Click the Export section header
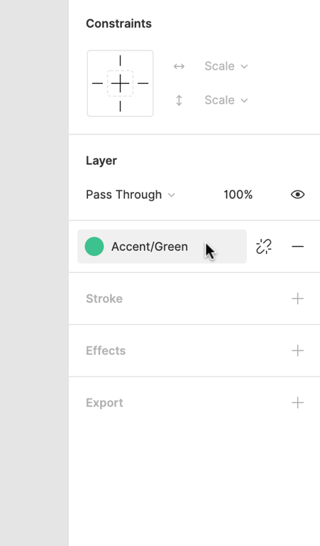Viewport: 320px width, 546px height. click(x=104, y=403)
